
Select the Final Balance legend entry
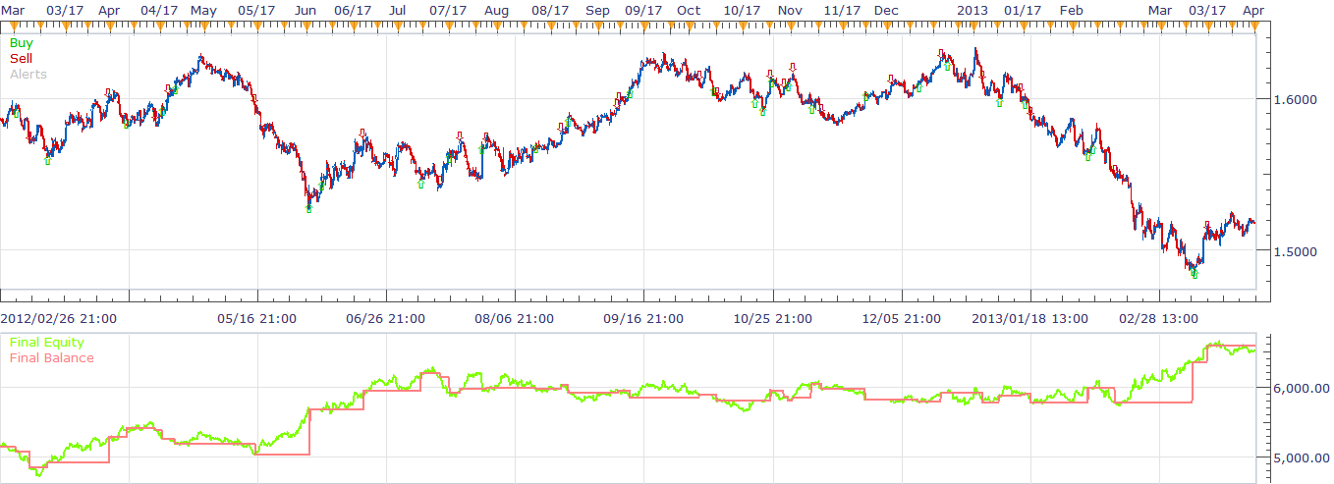click(52, 358)
